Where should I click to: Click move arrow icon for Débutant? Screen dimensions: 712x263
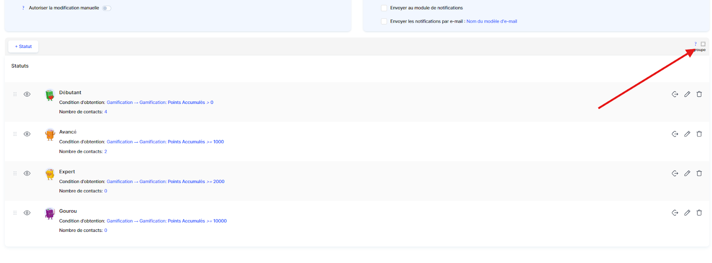tap(675, 94)
